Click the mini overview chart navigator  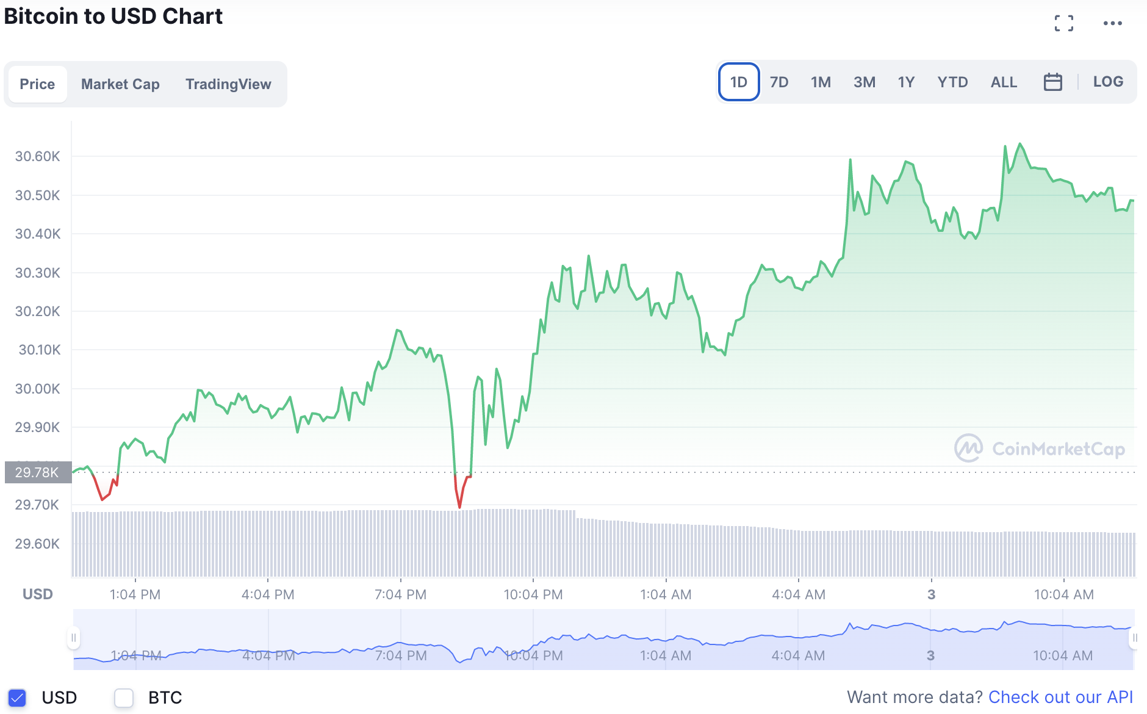604,639
